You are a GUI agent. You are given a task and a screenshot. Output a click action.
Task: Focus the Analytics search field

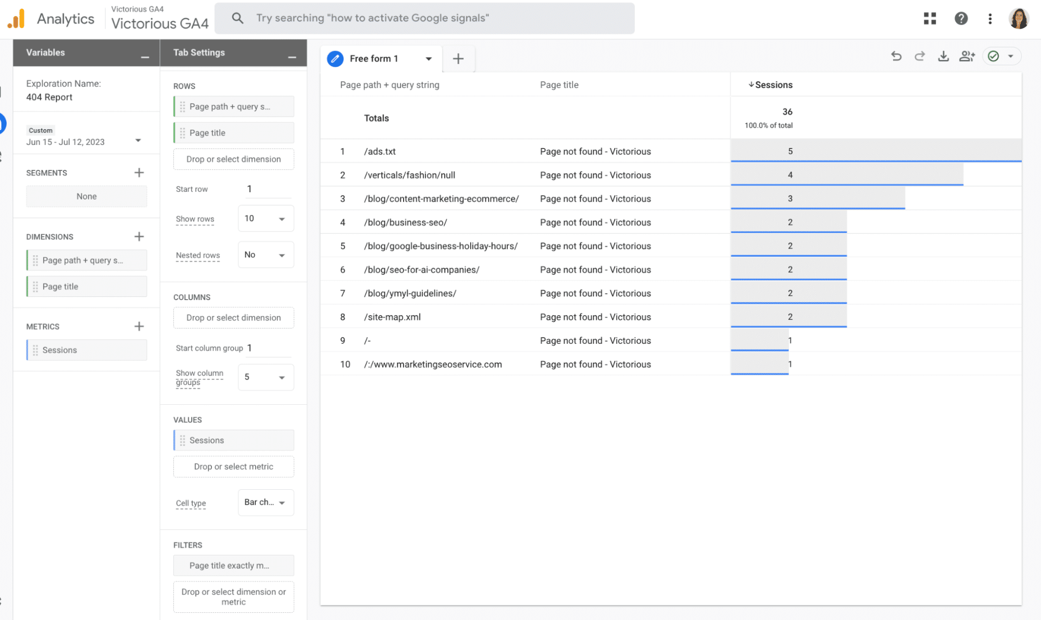click(x=424, y=18)
